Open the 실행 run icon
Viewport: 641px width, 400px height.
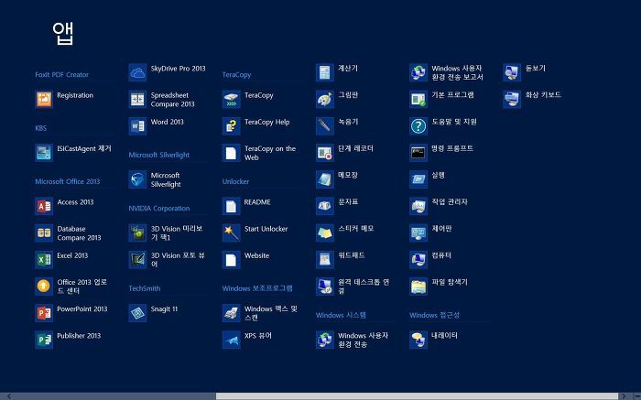point(418,179)
